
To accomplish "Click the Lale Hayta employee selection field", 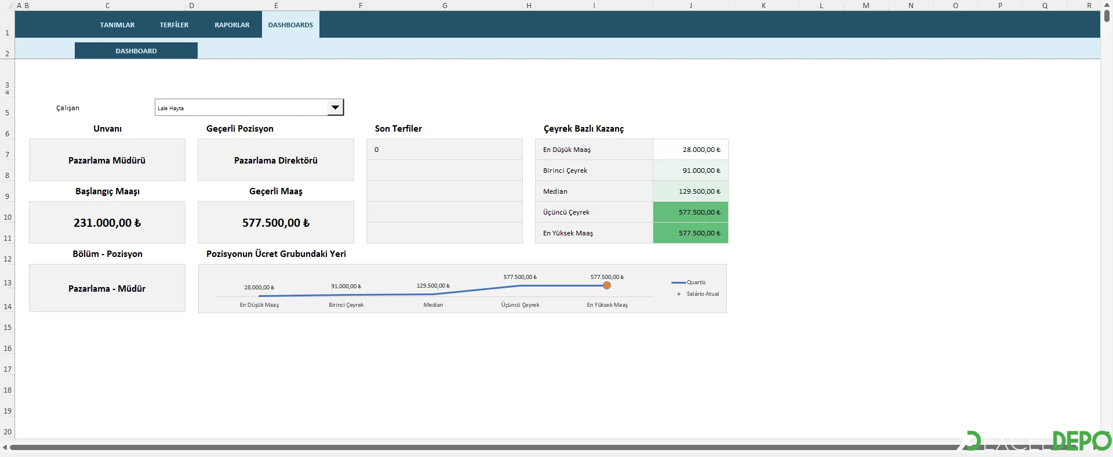I will pos(241,108).
